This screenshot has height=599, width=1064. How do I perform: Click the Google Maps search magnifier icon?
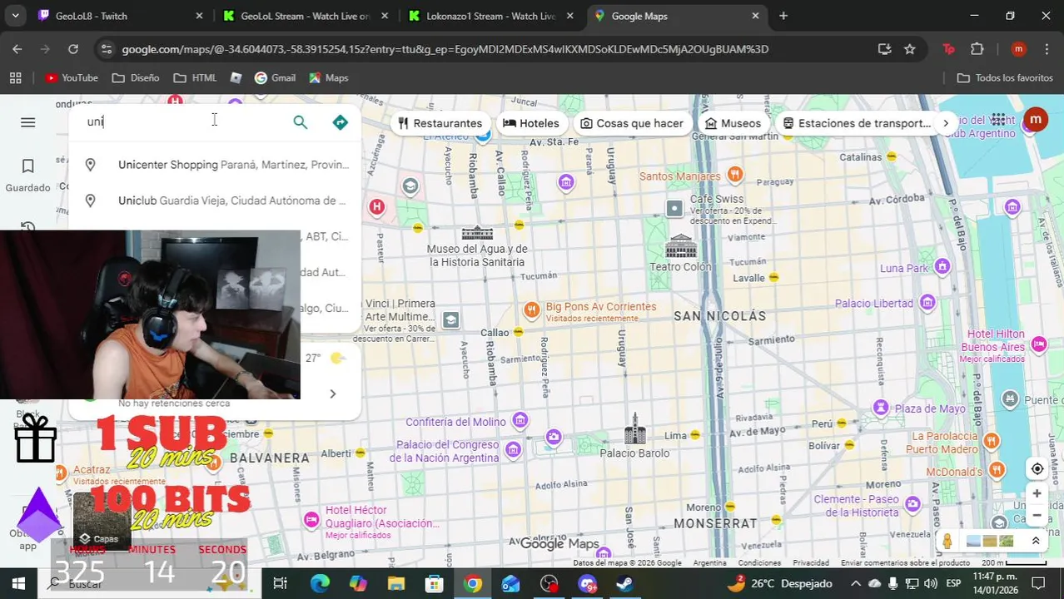300,122
